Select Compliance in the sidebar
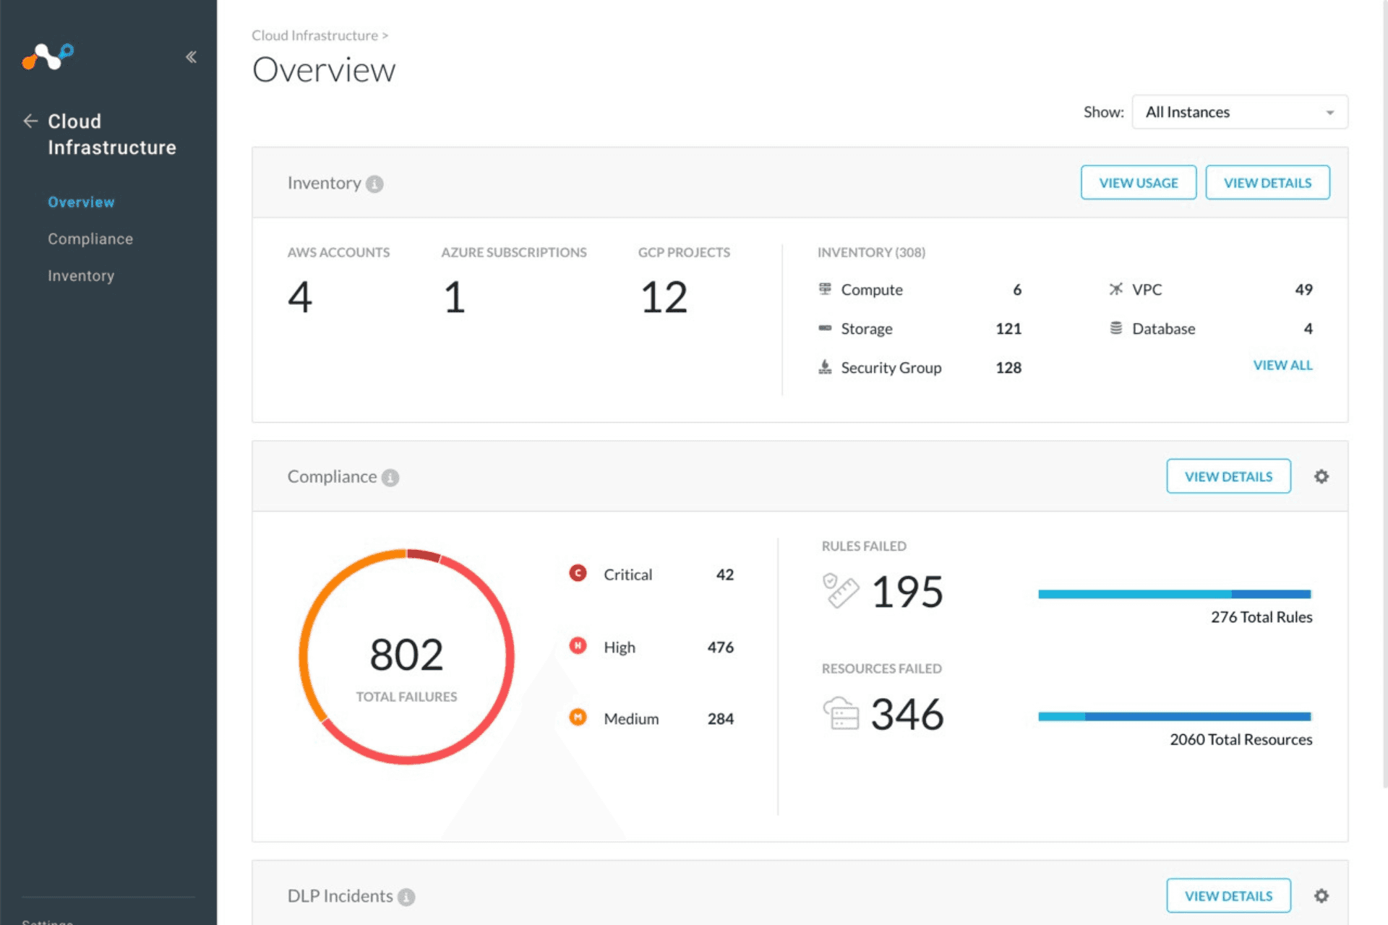This screenshot has height=925, width=1388. [90, 239]
